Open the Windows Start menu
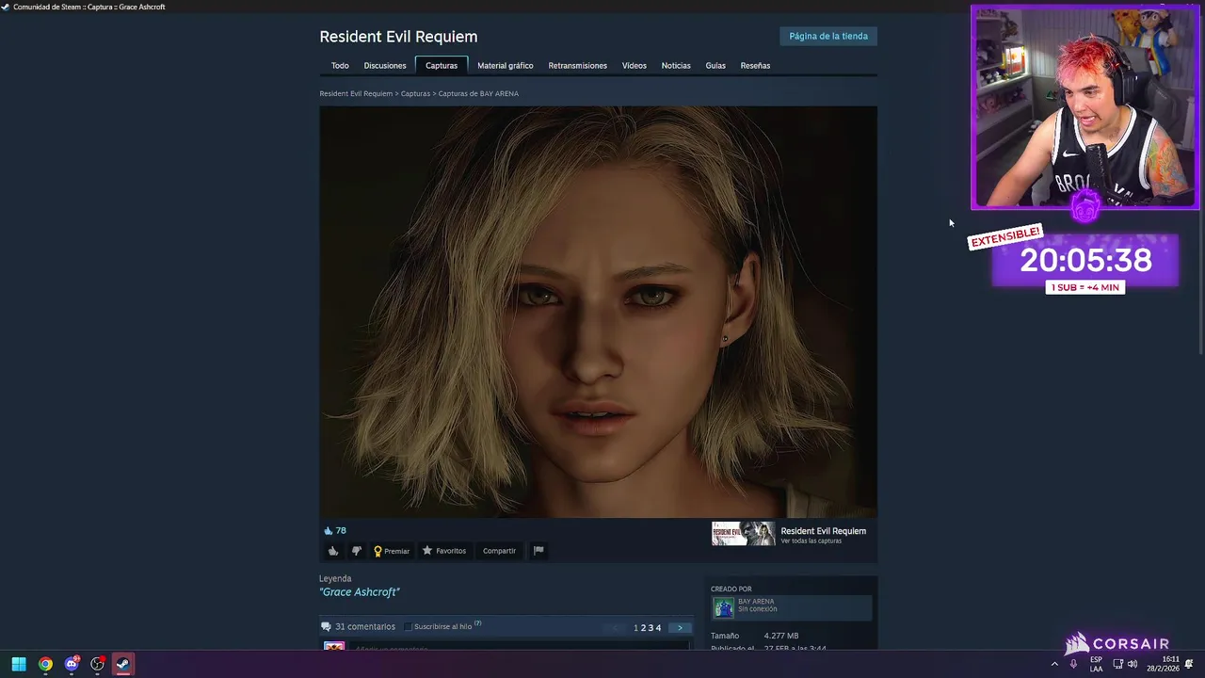The image size is (1205, 678). click(19, 664)
